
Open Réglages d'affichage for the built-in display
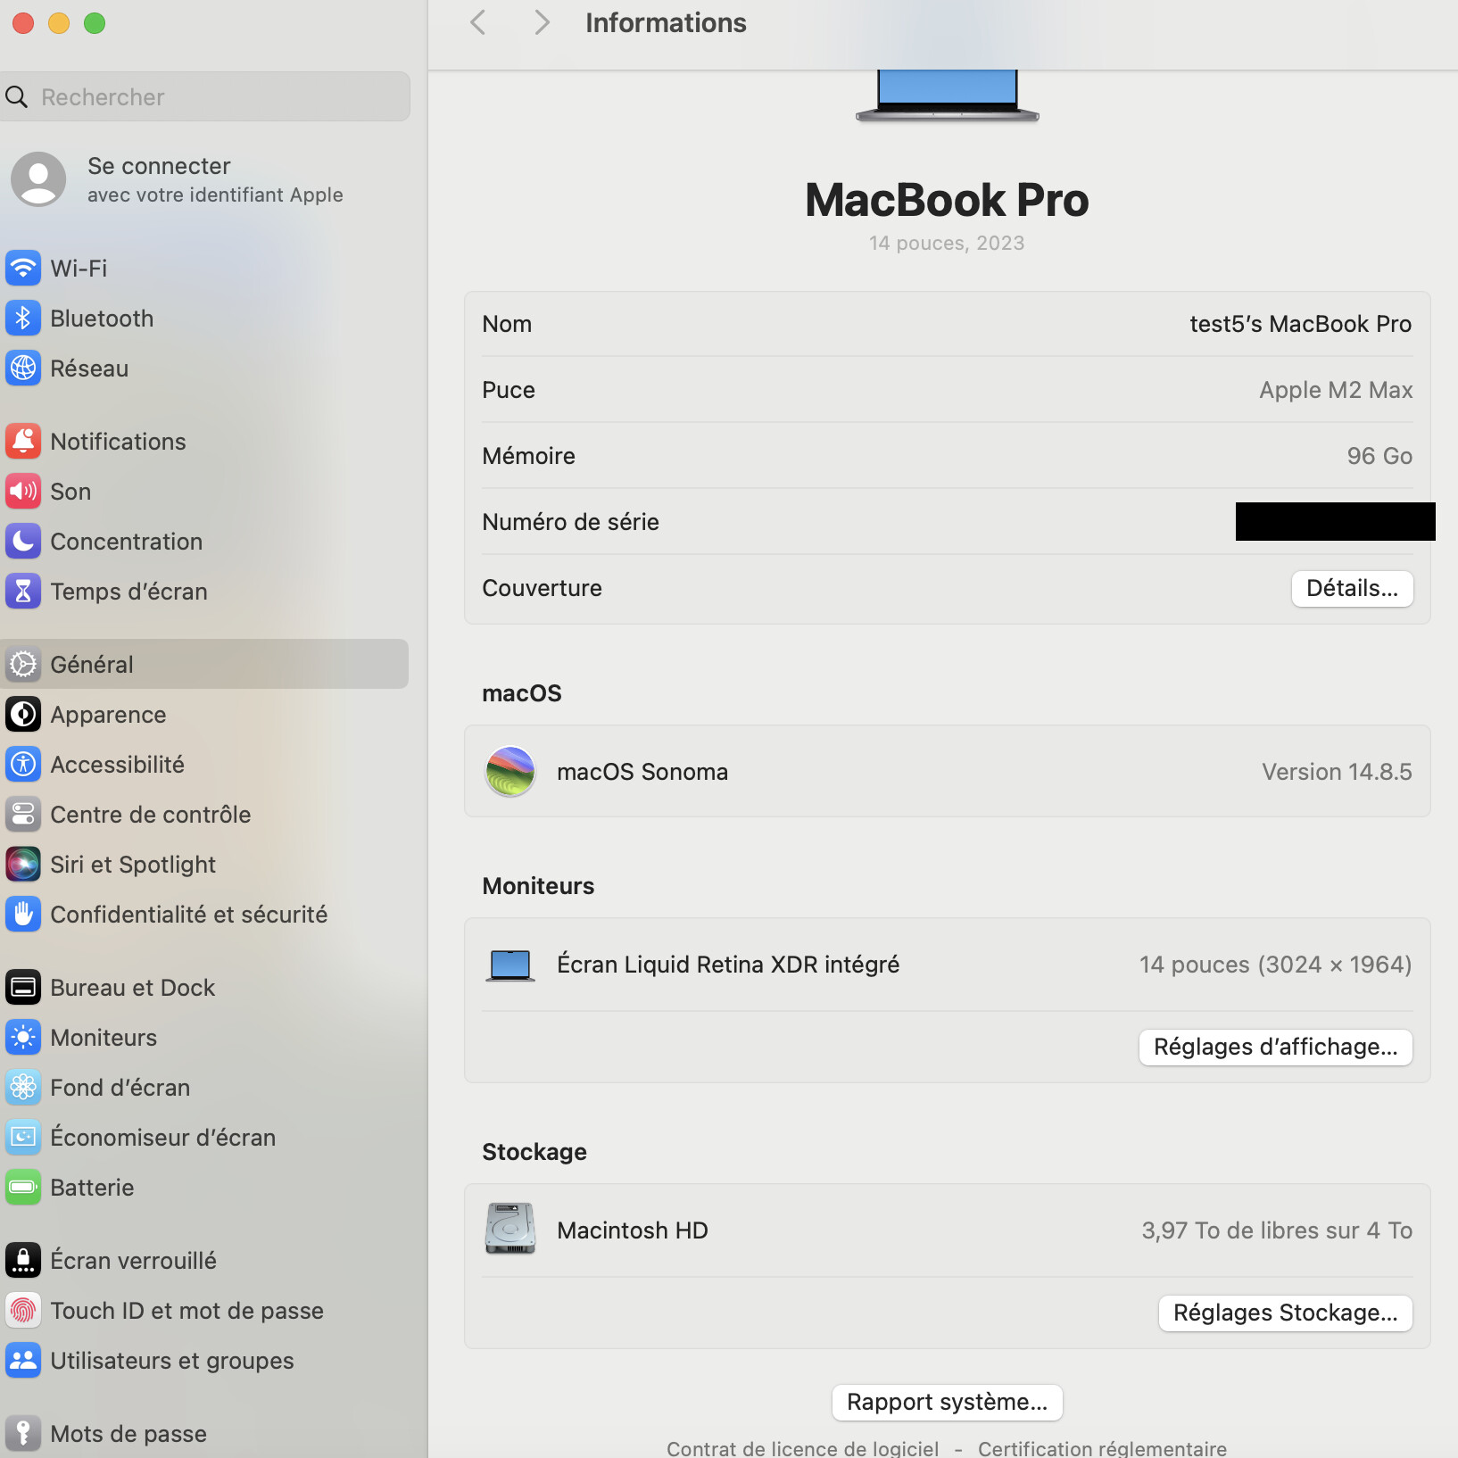[1275, 1047]
